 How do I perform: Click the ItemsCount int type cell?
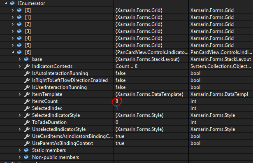coord(193,101)
